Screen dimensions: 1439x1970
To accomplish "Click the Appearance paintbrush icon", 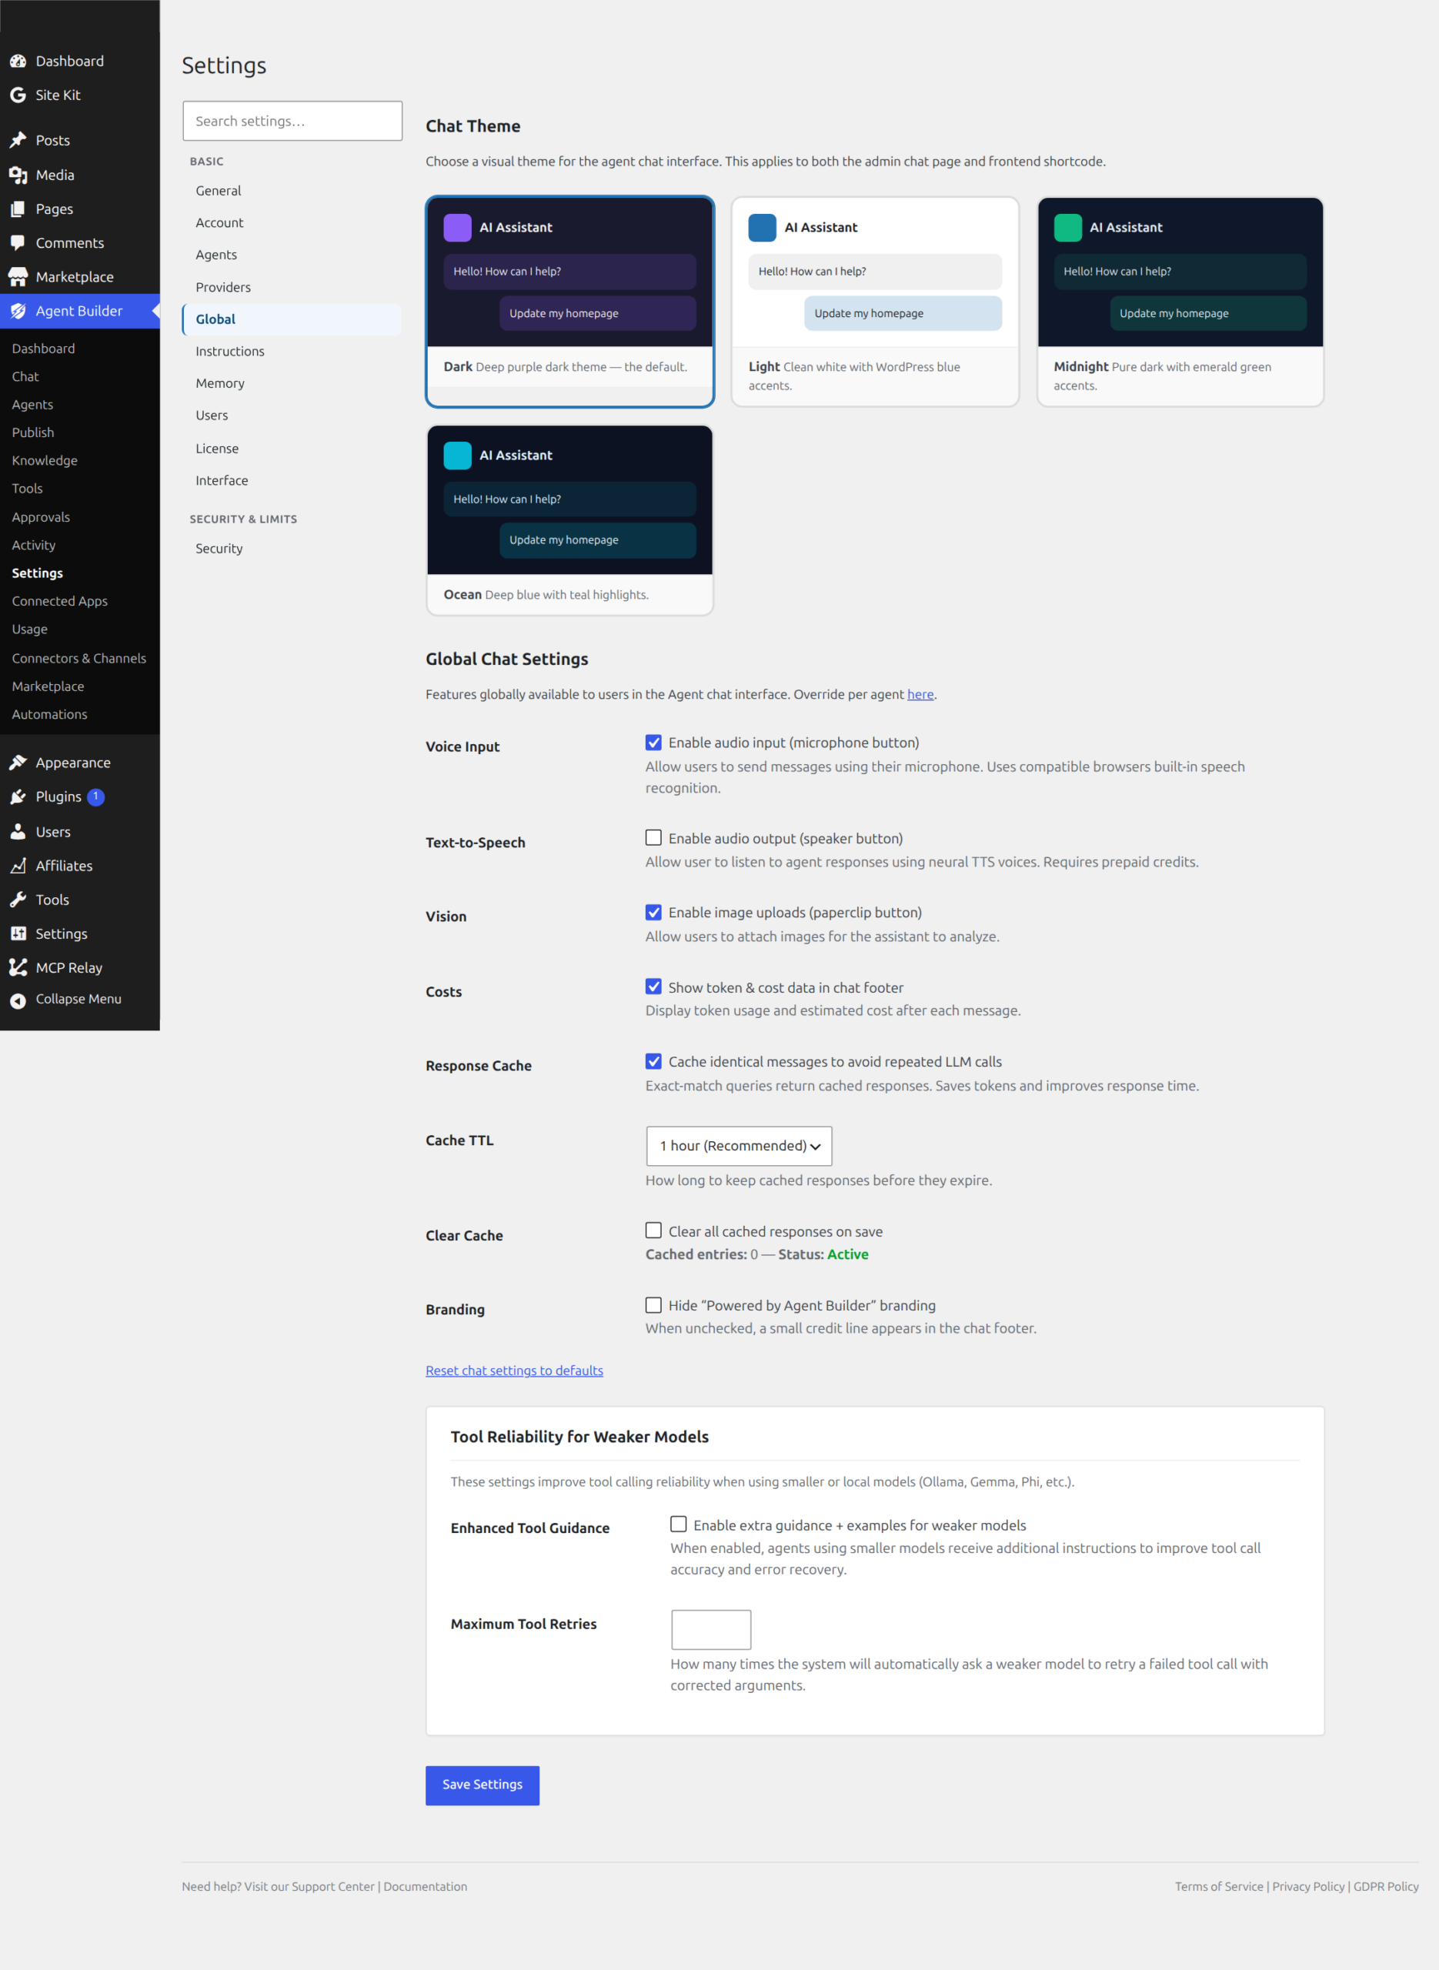I will [18, 763].
